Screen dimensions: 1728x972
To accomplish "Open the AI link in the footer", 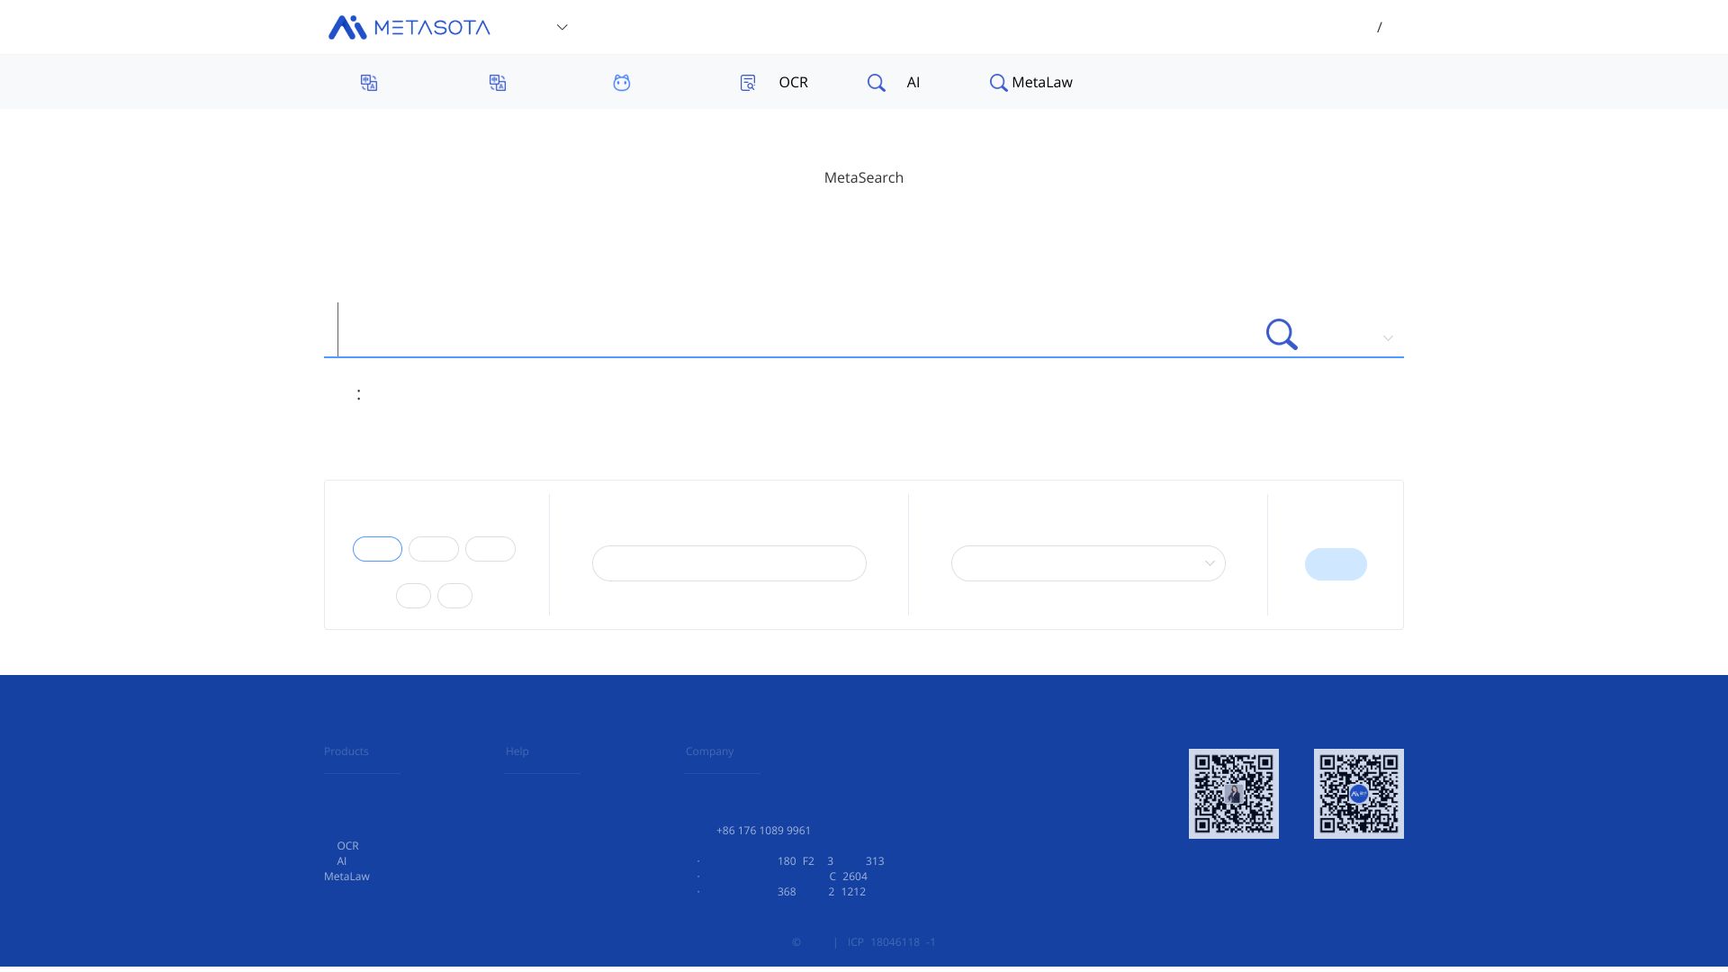I will [341, 861].
